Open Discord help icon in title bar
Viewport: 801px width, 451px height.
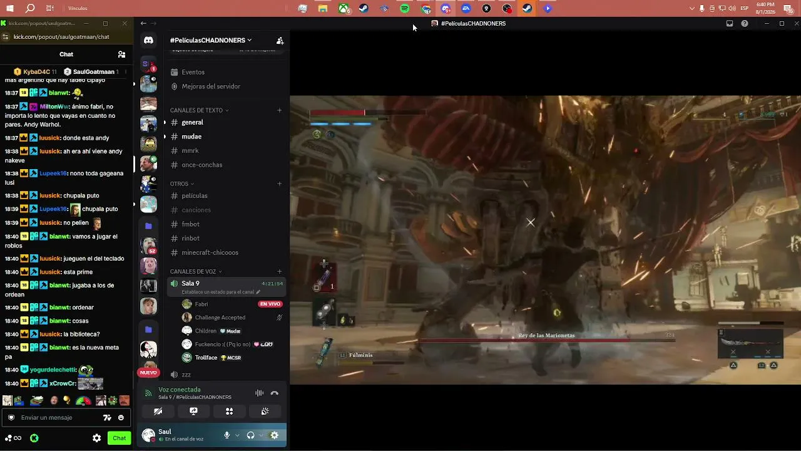(x=745, y=23)
